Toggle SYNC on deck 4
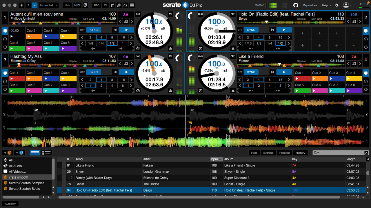The height and width of the screenshot is (208, 371). coord(251,72)
